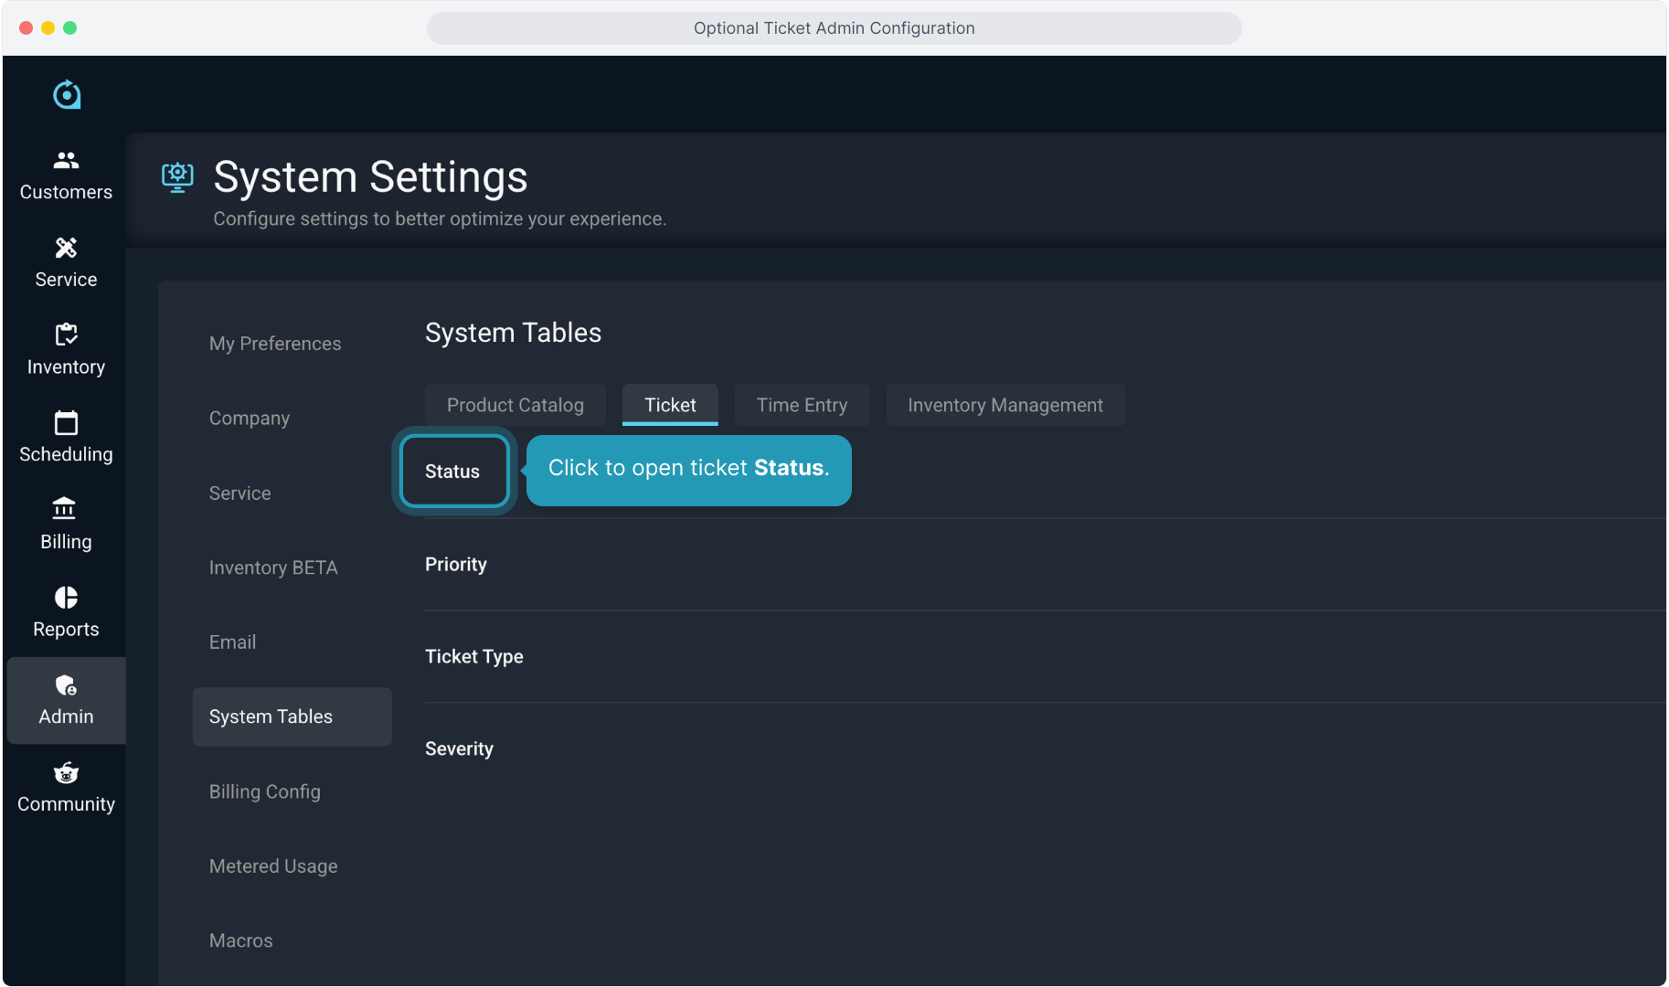1669x987 pixels.
Task: Open My Preferences settings
Action: coord(275,344)
